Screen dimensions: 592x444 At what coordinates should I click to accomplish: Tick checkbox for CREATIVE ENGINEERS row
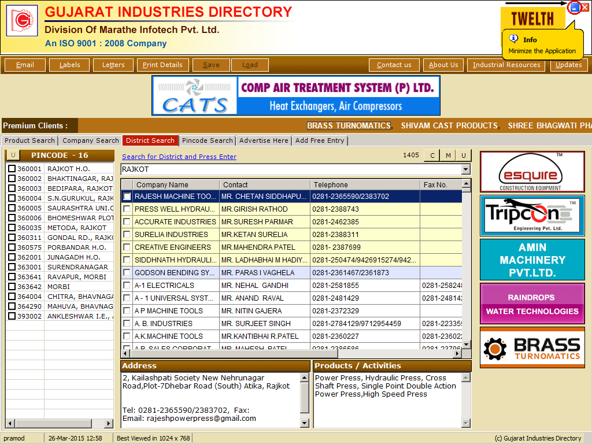(x=127, y=247)
